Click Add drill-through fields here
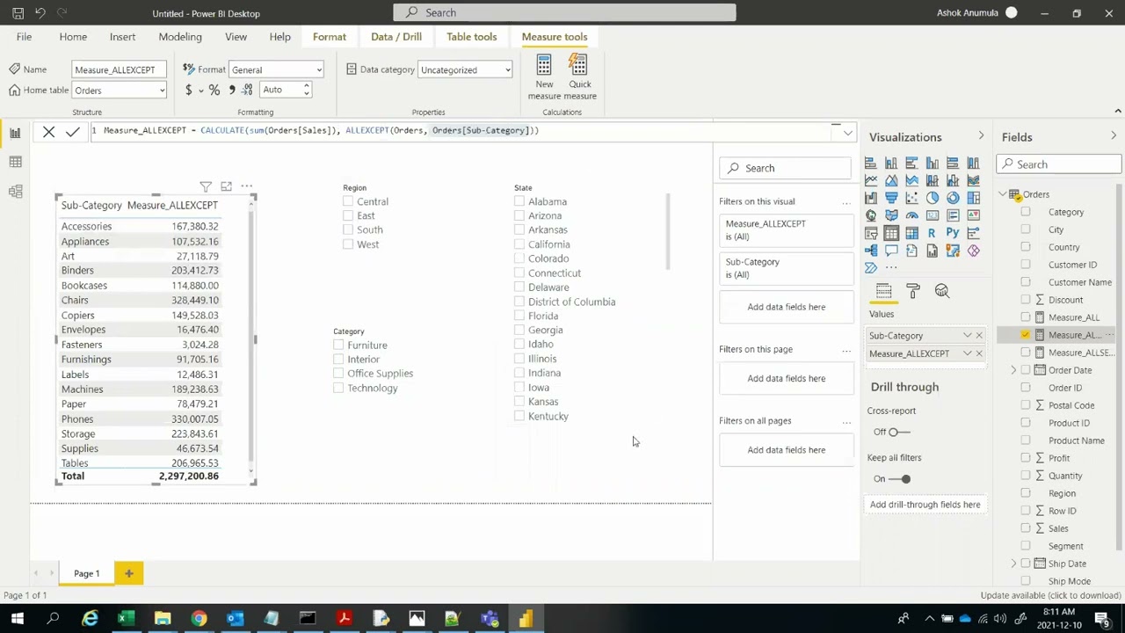 click(x=925, y=505)
